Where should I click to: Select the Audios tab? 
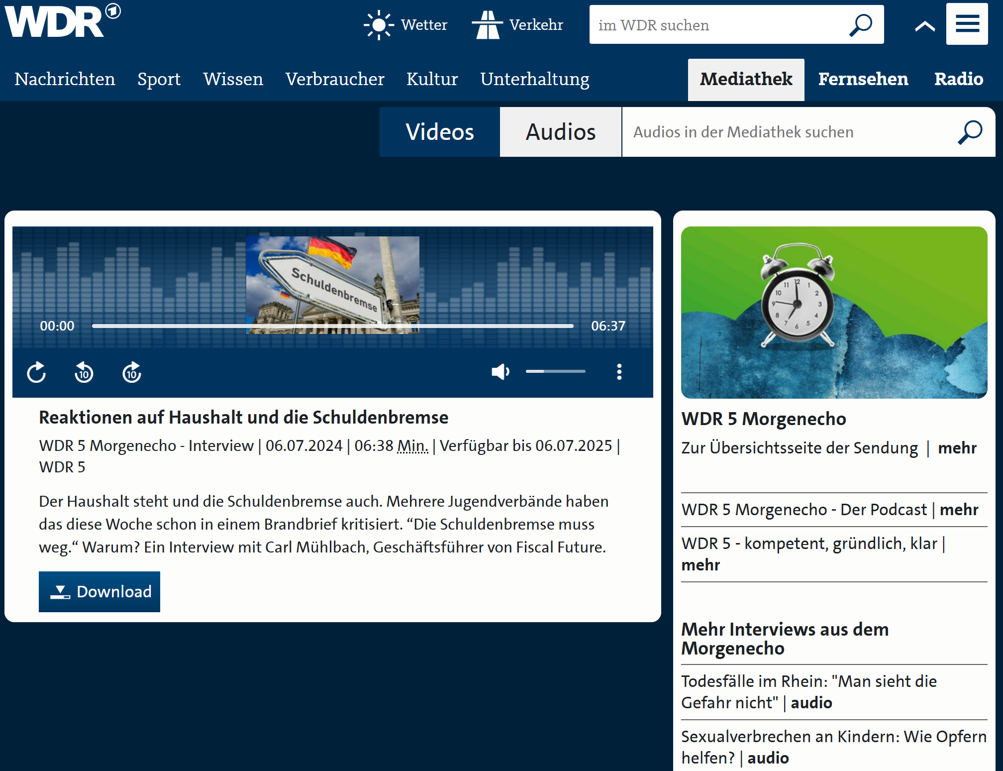561,132
